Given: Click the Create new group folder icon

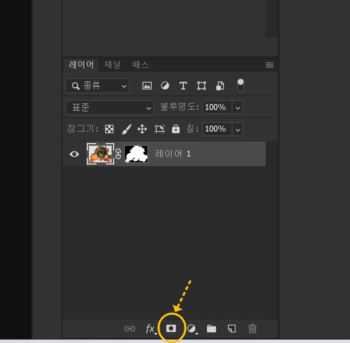Looking at the screenshot, I should [x=211, y=328].
